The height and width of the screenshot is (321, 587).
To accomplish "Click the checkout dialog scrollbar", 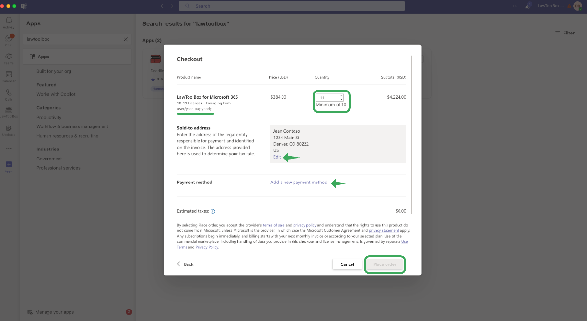I will (411, 134).
